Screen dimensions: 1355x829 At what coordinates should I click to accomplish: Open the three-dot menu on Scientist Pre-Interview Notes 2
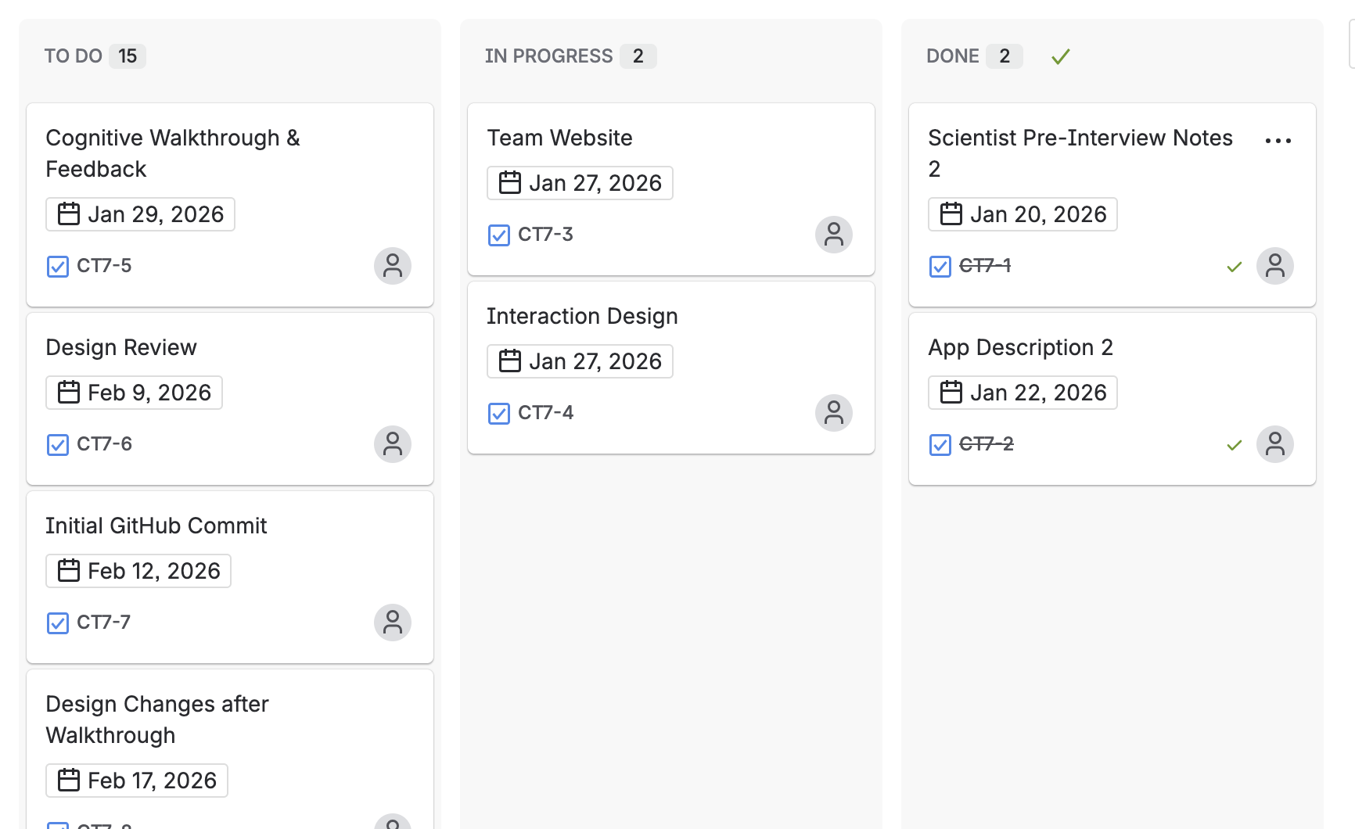pyautogui.click(x=1278, y=140)
